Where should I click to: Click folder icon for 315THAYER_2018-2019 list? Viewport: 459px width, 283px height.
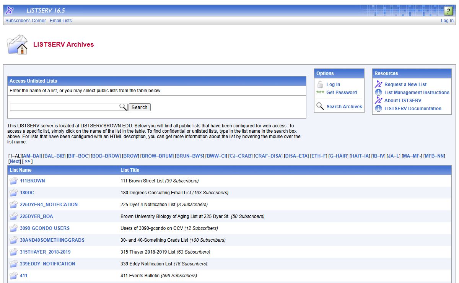(x=13, y=252)
